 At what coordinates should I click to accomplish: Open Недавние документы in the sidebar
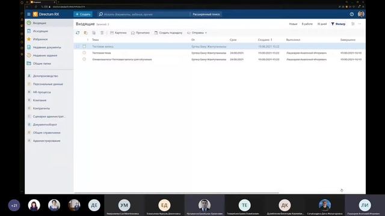coord(49,47)
